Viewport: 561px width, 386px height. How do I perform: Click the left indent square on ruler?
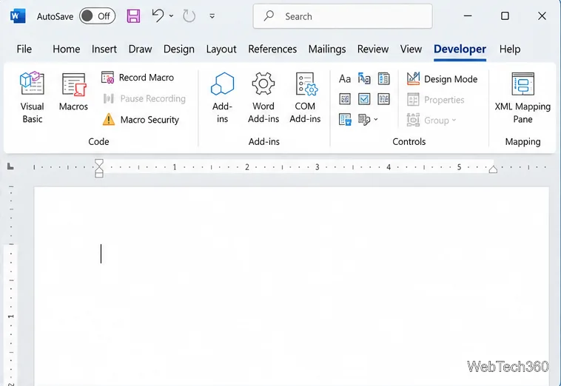tap(99, 175)
